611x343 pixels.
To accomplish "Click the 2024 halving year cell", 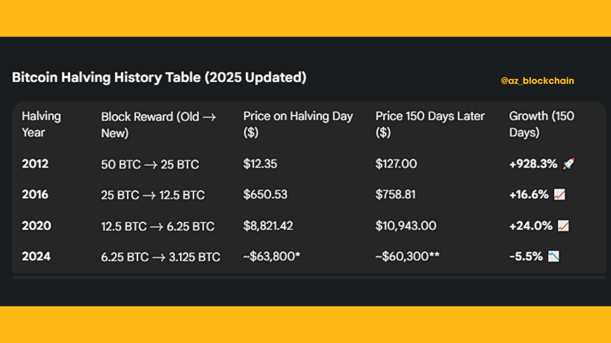I will [x=36, y=256].
